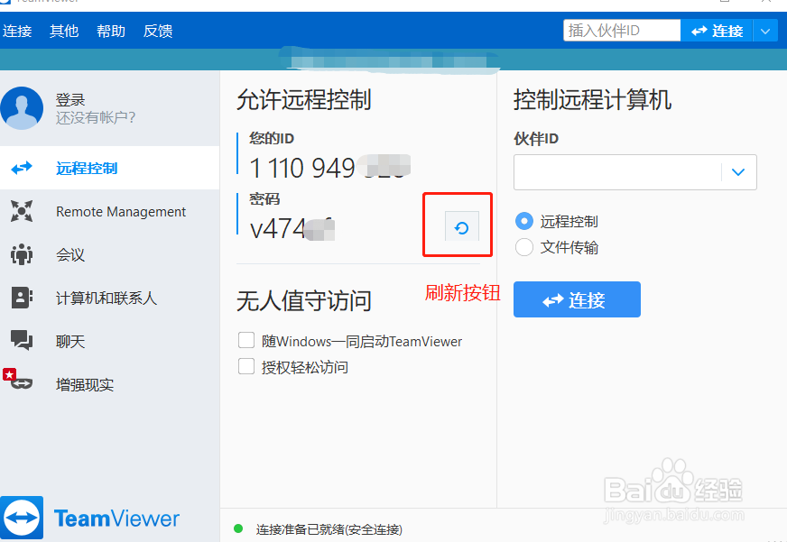Click the 还没有帐户? link
Screen dimensions: 787x542
pyautogui.click(x=96, y=117)
